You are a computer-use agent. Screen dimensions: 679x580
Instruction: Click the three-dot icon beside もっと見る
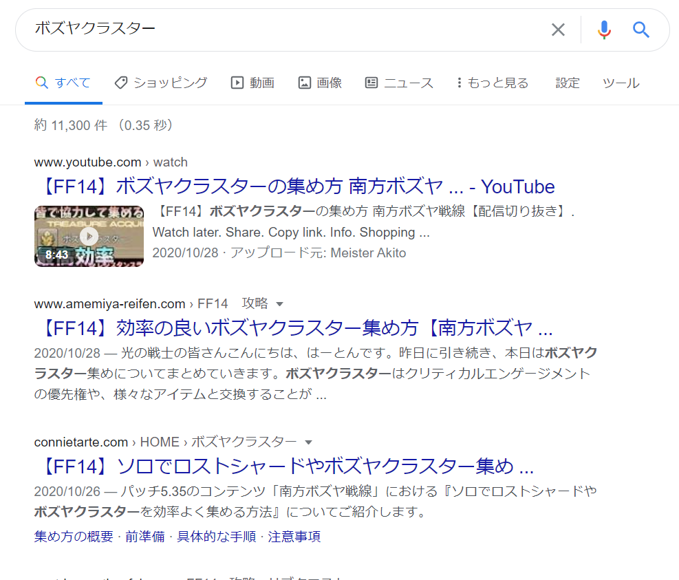[459, 83]
